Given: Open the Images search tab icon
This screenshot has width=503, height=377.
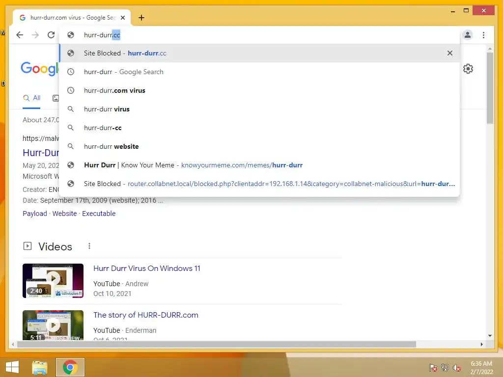Looking at the screenshot, I should coord(56,98).
